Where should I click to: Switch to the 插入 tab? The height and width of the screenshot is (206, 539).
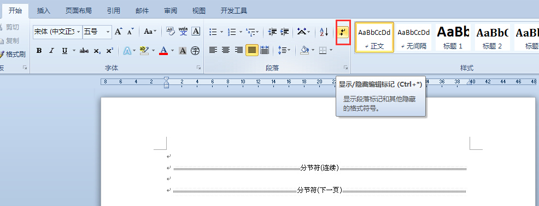click(44, 10)
